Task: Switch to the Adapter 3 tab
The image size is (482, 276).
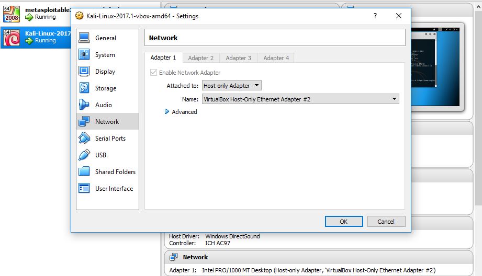Action: pyautogui.click(x=239, y=57)
